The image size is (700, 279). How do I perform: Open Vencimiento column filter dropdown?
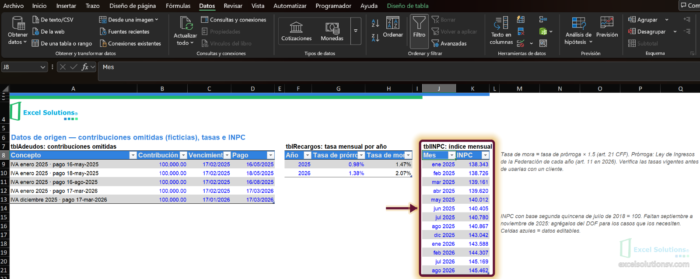pos(227,155)
